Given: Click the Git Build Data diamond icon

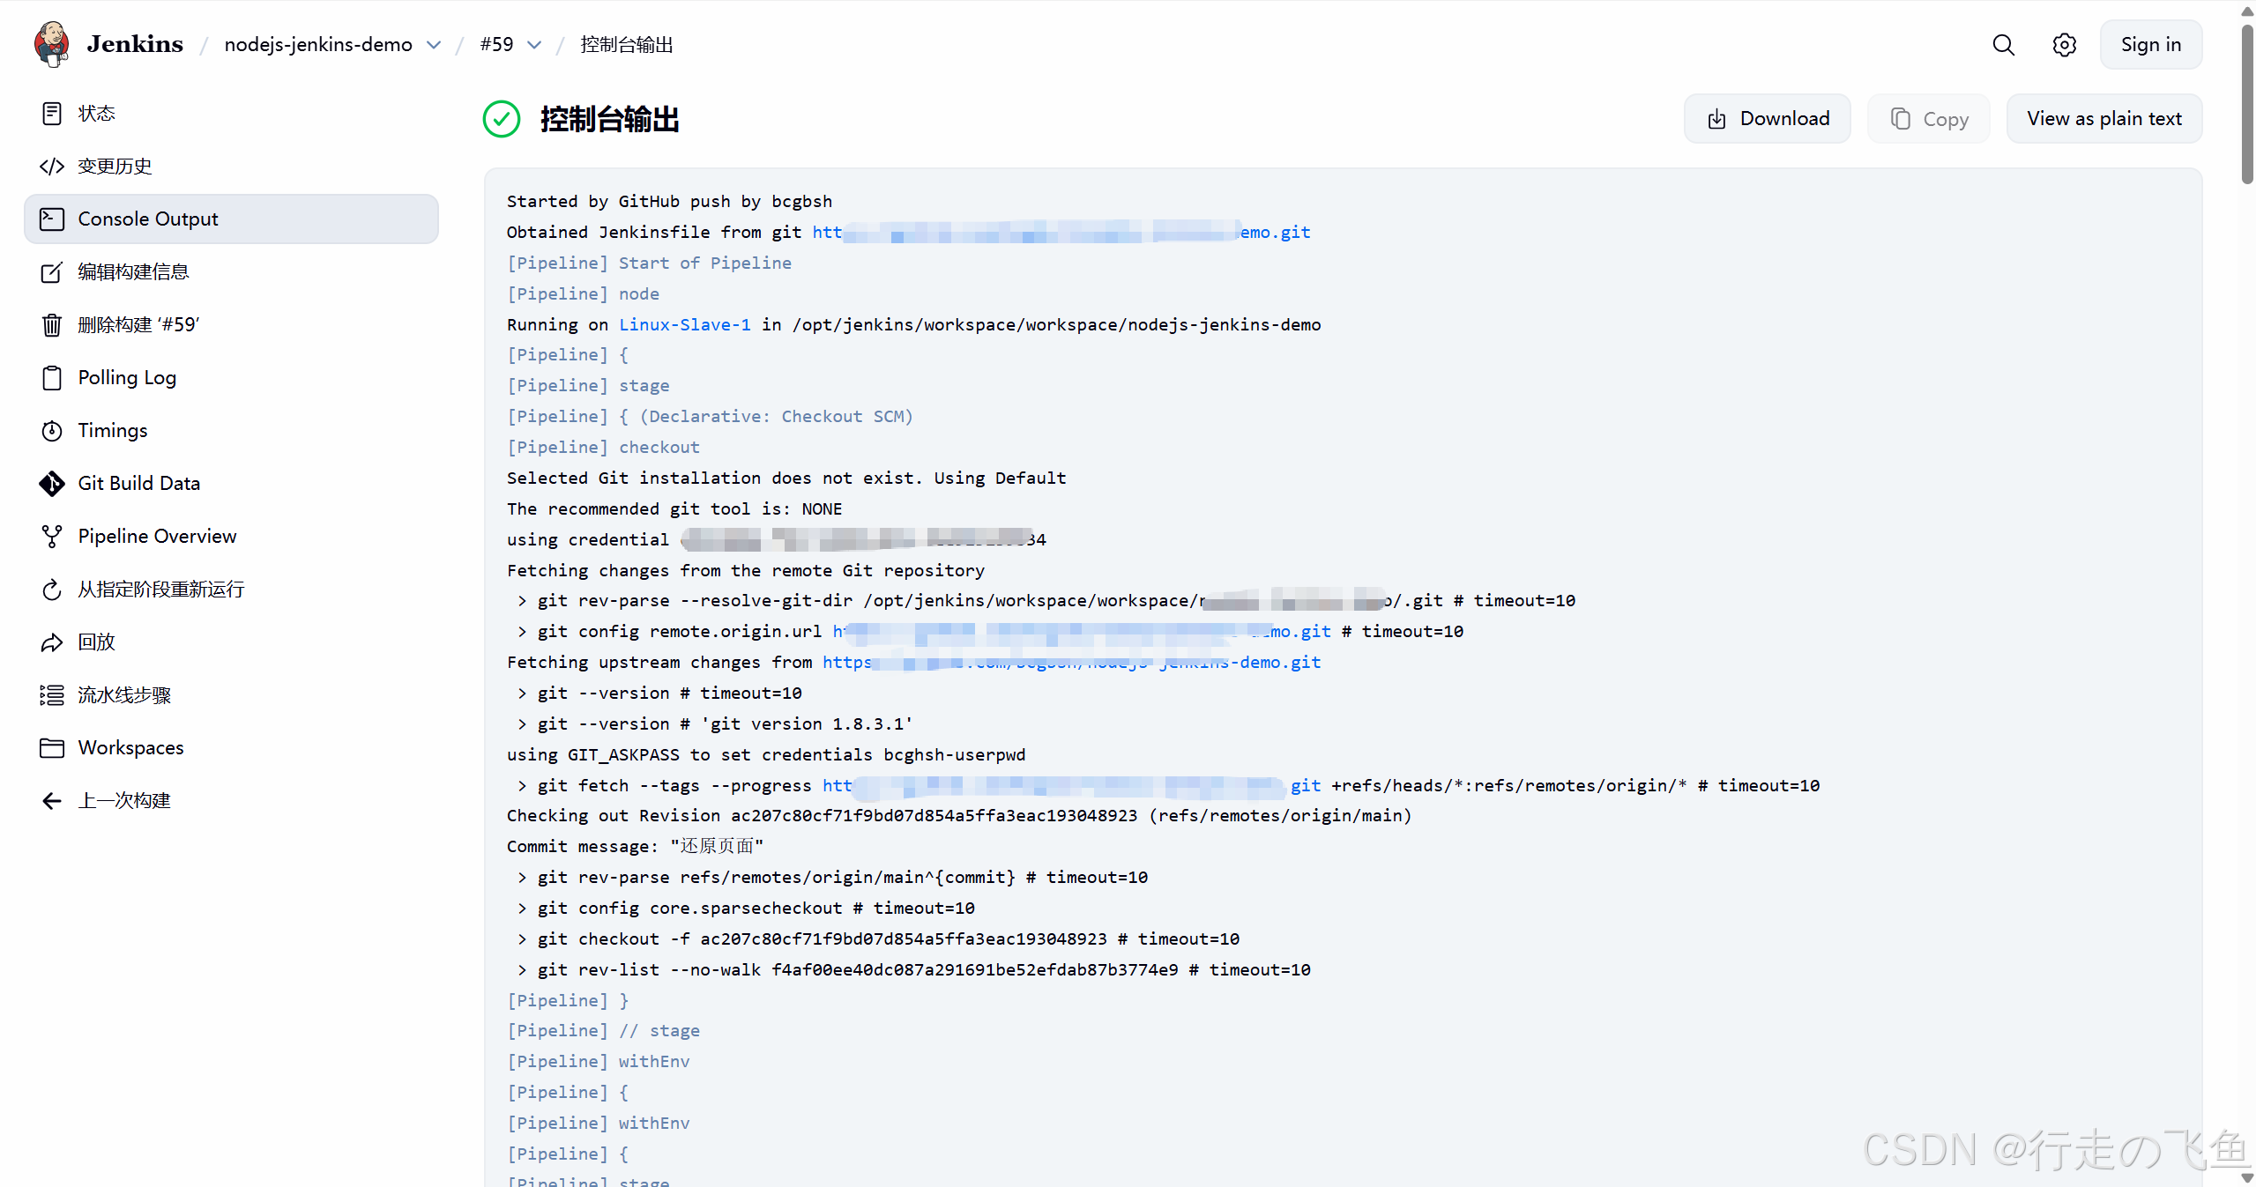Looking at the screenshot, I should [52, 484].
